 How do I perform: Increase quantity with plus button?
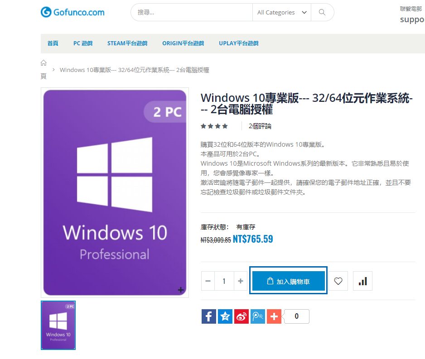point(241,281)
